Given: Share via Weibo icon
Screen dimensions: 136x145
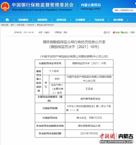Looking at the screenshot, I should (x=114, y=32).
